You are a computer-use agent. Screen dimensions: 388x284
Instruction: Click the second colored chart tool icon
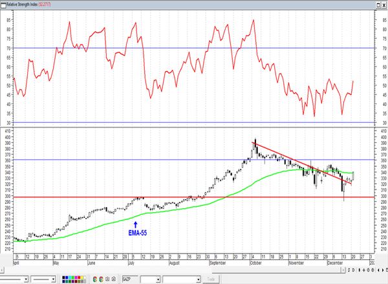point(101,279)
